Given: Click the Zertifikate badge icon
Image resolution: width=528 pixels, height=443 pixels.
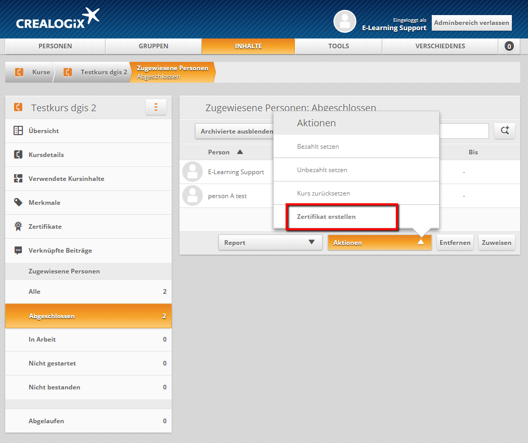Looking at the screenshot, I should point(18,227).
